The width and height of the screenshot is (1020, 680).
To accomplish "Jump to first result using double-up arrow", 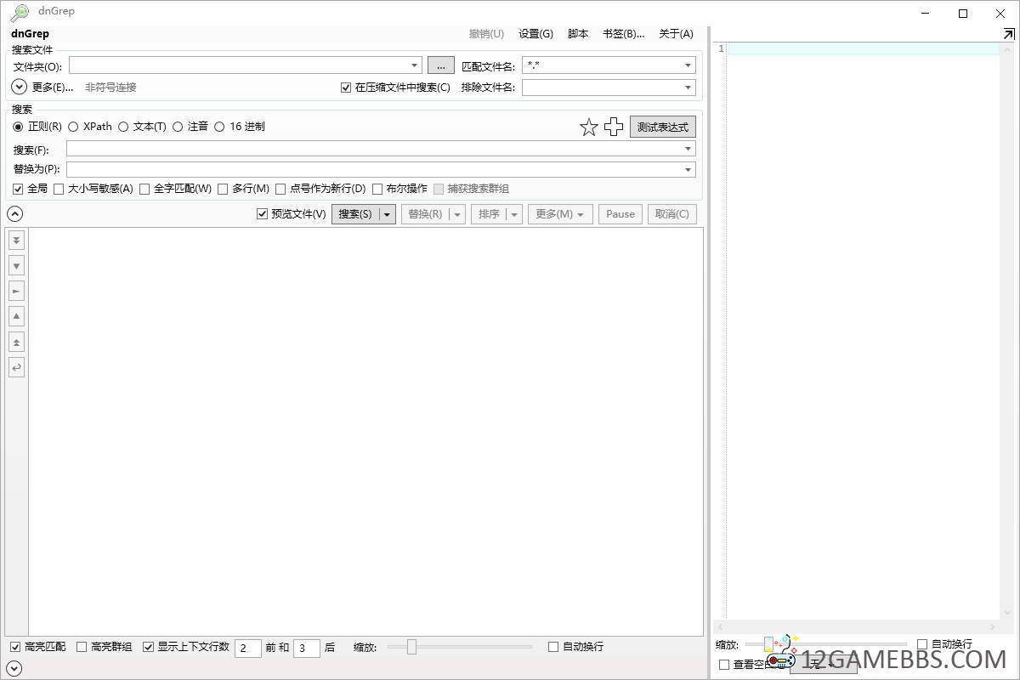I will 16,343.
